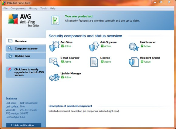Image resolution: width=176 pixels, height=129 pixels.
Task: Click License green Active check icon
Action: pos(102,61)
